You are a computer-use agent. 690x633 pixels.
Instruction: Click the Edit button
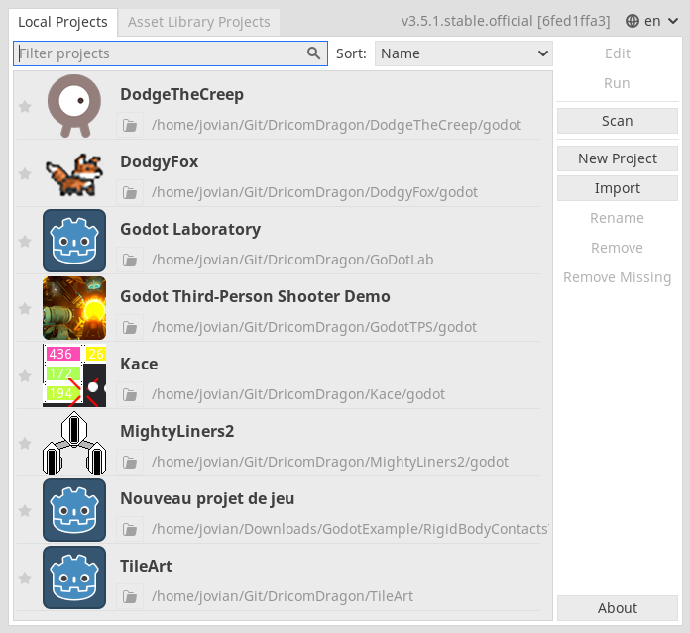(617, 53)
